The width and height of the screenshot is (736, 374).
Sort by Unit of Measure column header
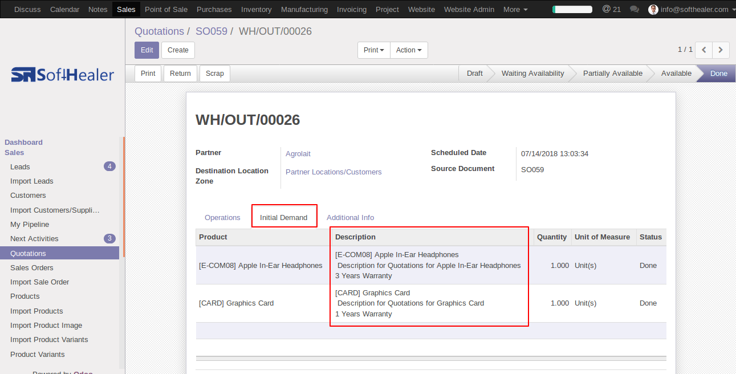pos(603,237)
